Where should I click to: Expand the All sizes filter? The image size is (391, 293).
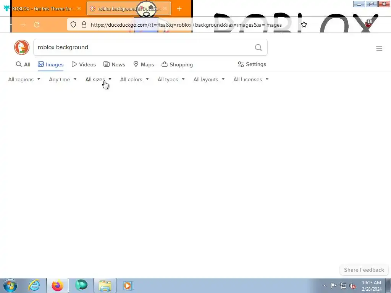(x=98, y=79)
